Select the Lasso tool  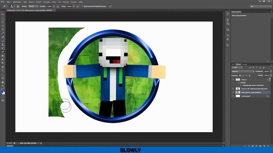pyautogui.click(x=3, y=22)
